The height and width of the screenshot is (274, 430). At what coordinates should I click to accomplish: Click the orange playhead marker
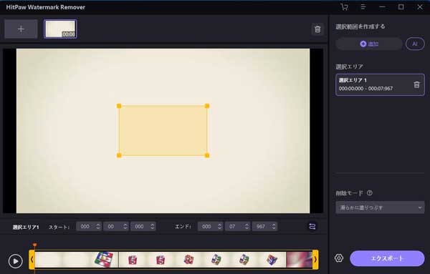click(x=34, y=245)
